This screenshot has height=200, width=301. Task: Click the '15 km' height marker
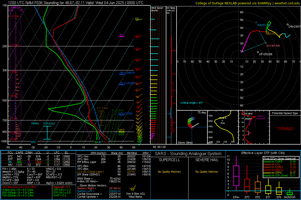(x=15, y=16)
